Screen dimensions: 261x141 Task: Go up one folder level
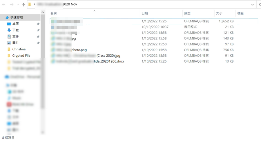click(x=23, y=5)
